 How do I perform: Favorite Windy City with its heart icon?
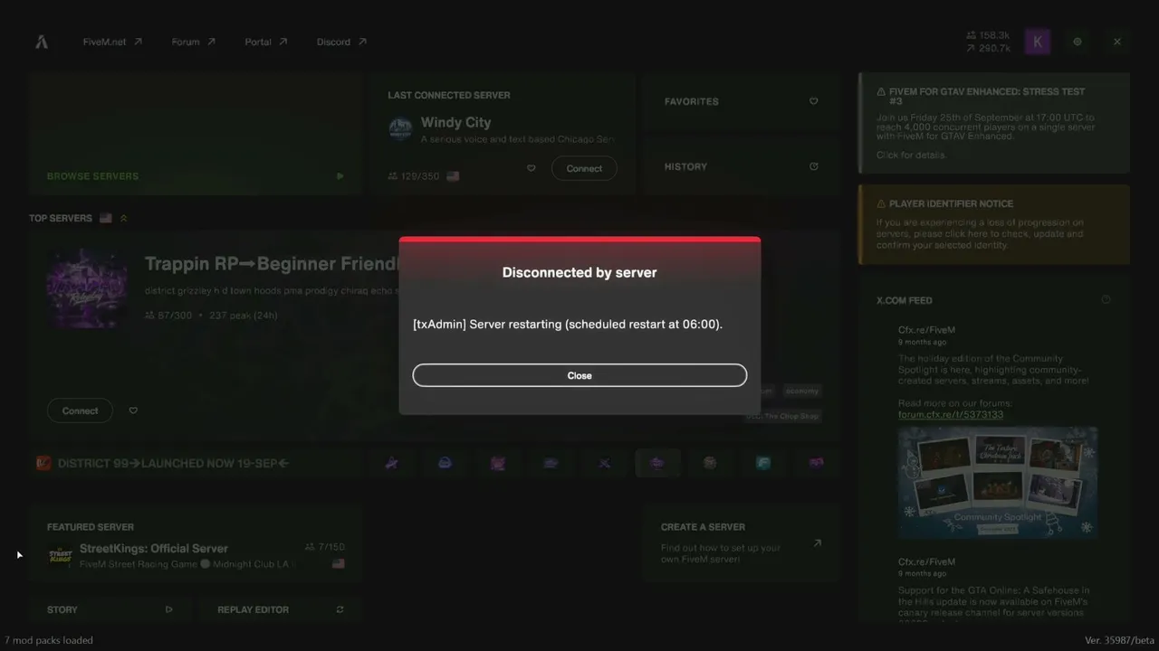click(x=532, y=168)
